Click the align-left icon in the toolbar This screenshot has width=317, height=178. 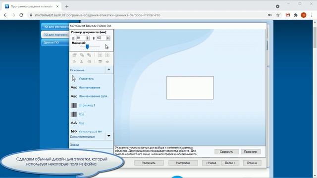pyautogui.click(x=74, y=62)
